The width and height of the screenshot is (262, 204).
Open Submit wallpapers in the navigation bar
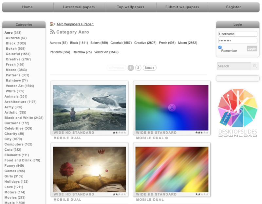point(182,7)
